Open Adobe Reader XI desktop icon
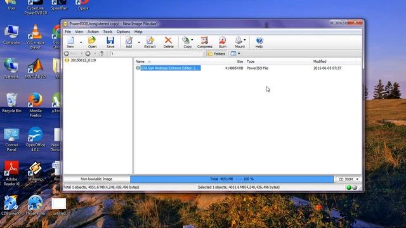This screenshot has height=228, width=406. tap(11, 173)
